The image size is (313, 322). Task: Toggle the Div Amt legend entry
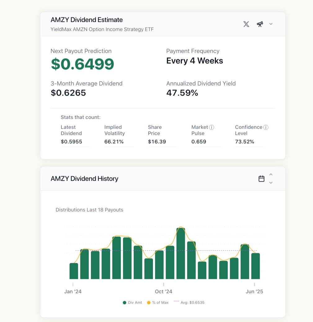(x=132, y=302)
